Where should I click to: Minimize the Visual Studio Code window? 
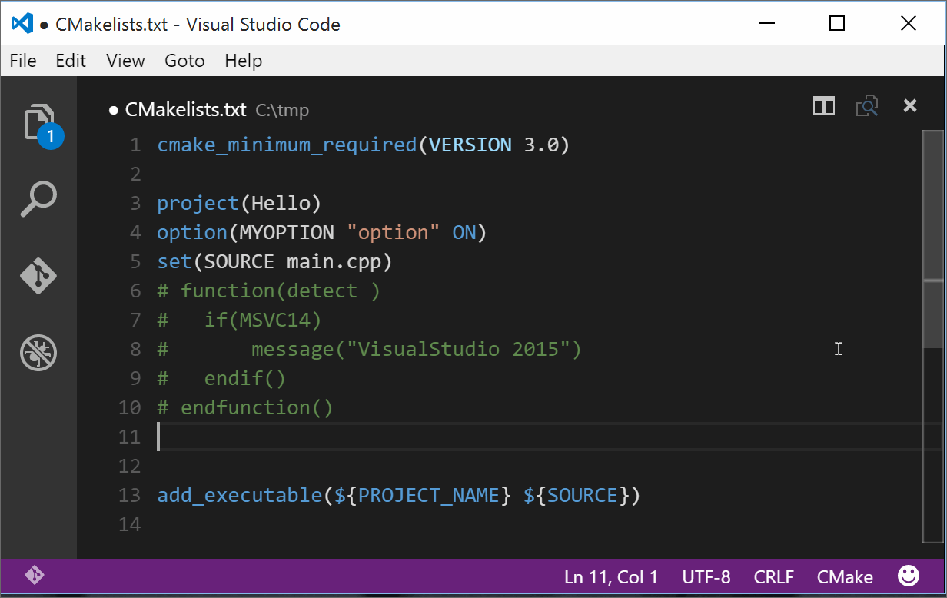pos(767,24)
